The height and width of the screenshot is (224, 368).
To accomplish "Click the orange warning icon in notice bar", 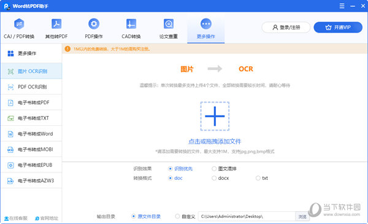I will 67,49.
